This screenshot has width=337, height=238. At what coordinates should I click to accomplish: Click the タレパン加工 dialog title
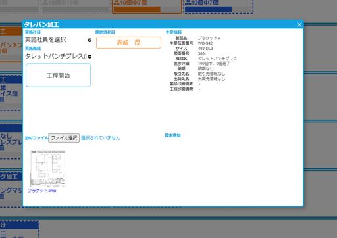pos(41,24)
